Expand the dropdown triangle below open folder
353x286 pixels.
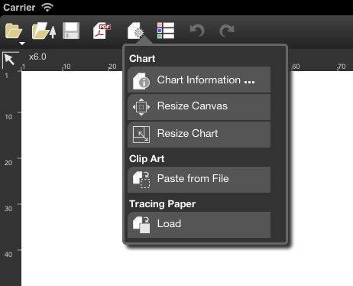22,44
